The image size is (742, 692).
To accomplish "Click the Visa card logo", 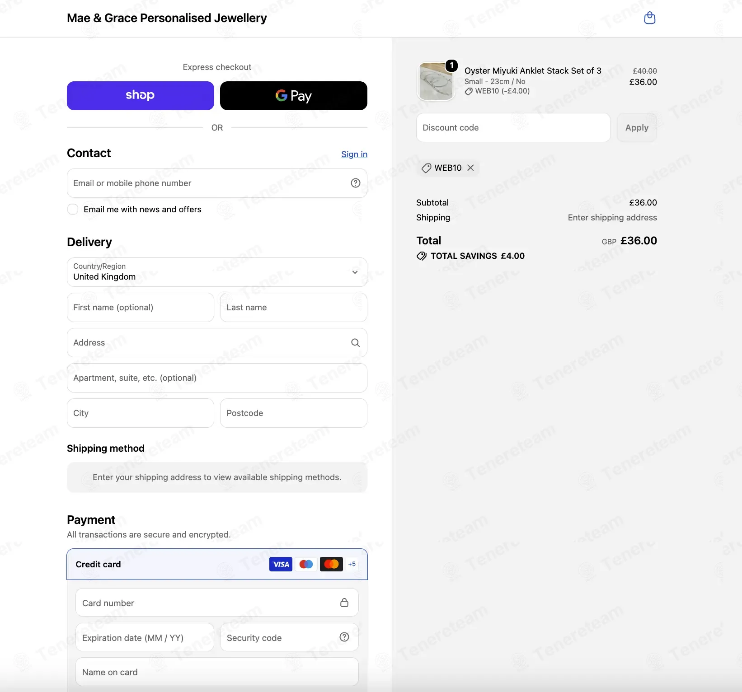I will [281, 564].
